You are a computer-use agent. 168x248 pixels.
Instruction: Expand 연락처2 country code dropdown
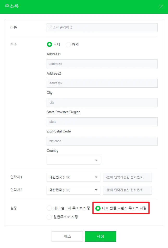pos(73,190)
